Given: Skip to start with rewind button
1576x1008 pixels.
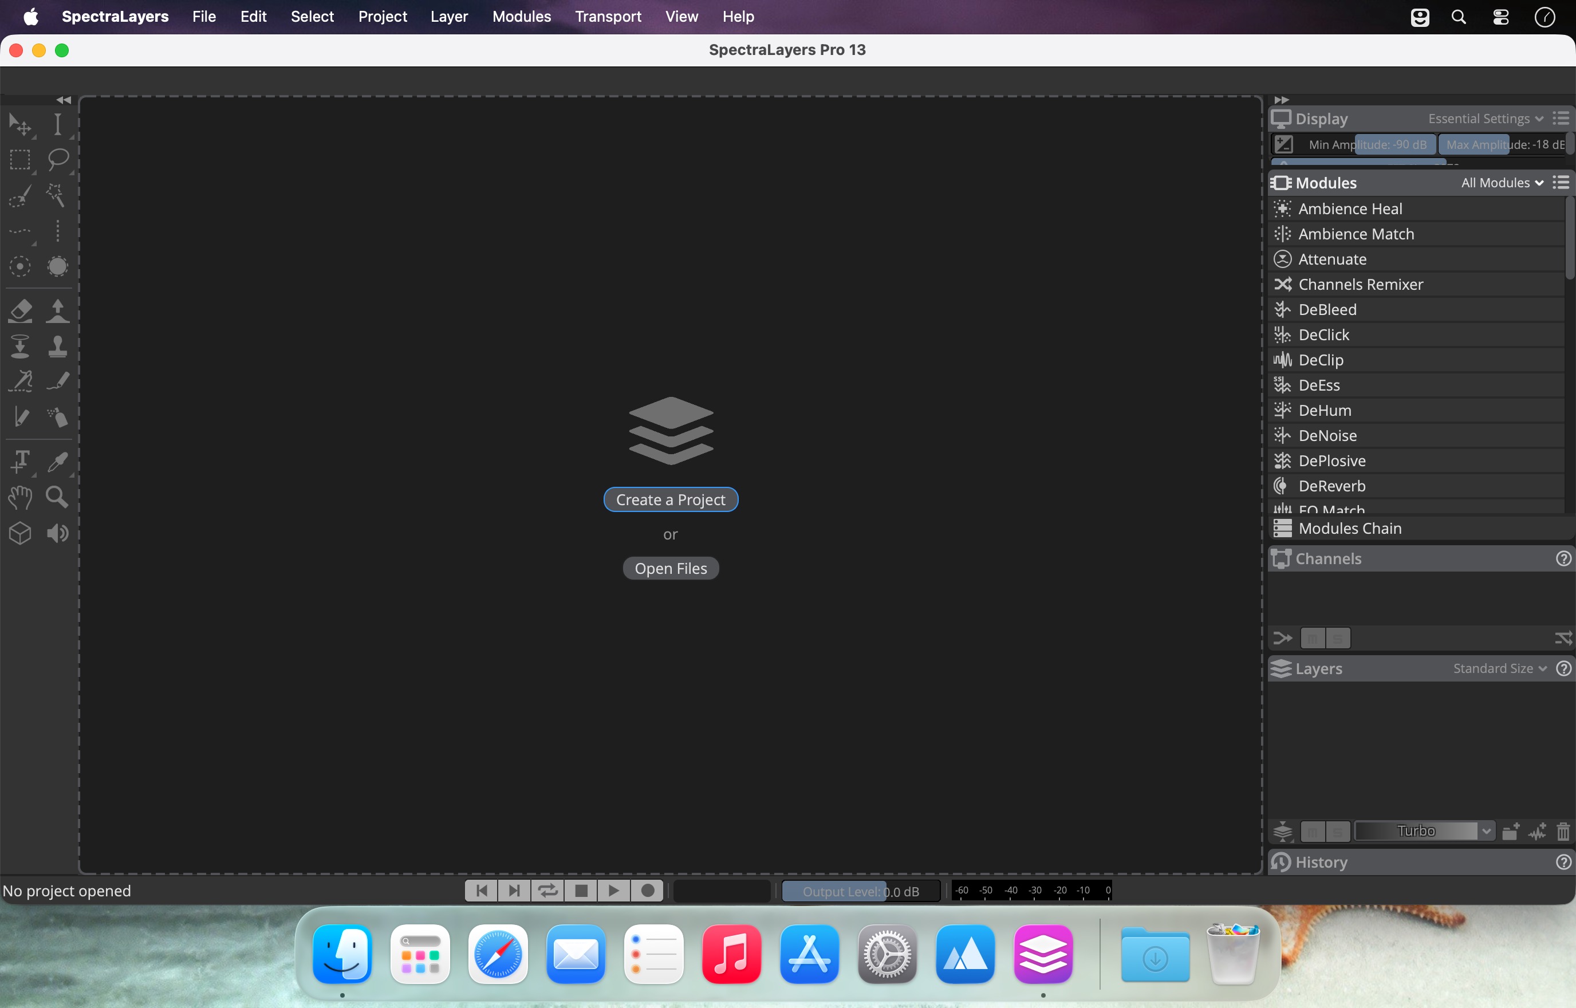Looking at the screenshot, I should [482, 891].
